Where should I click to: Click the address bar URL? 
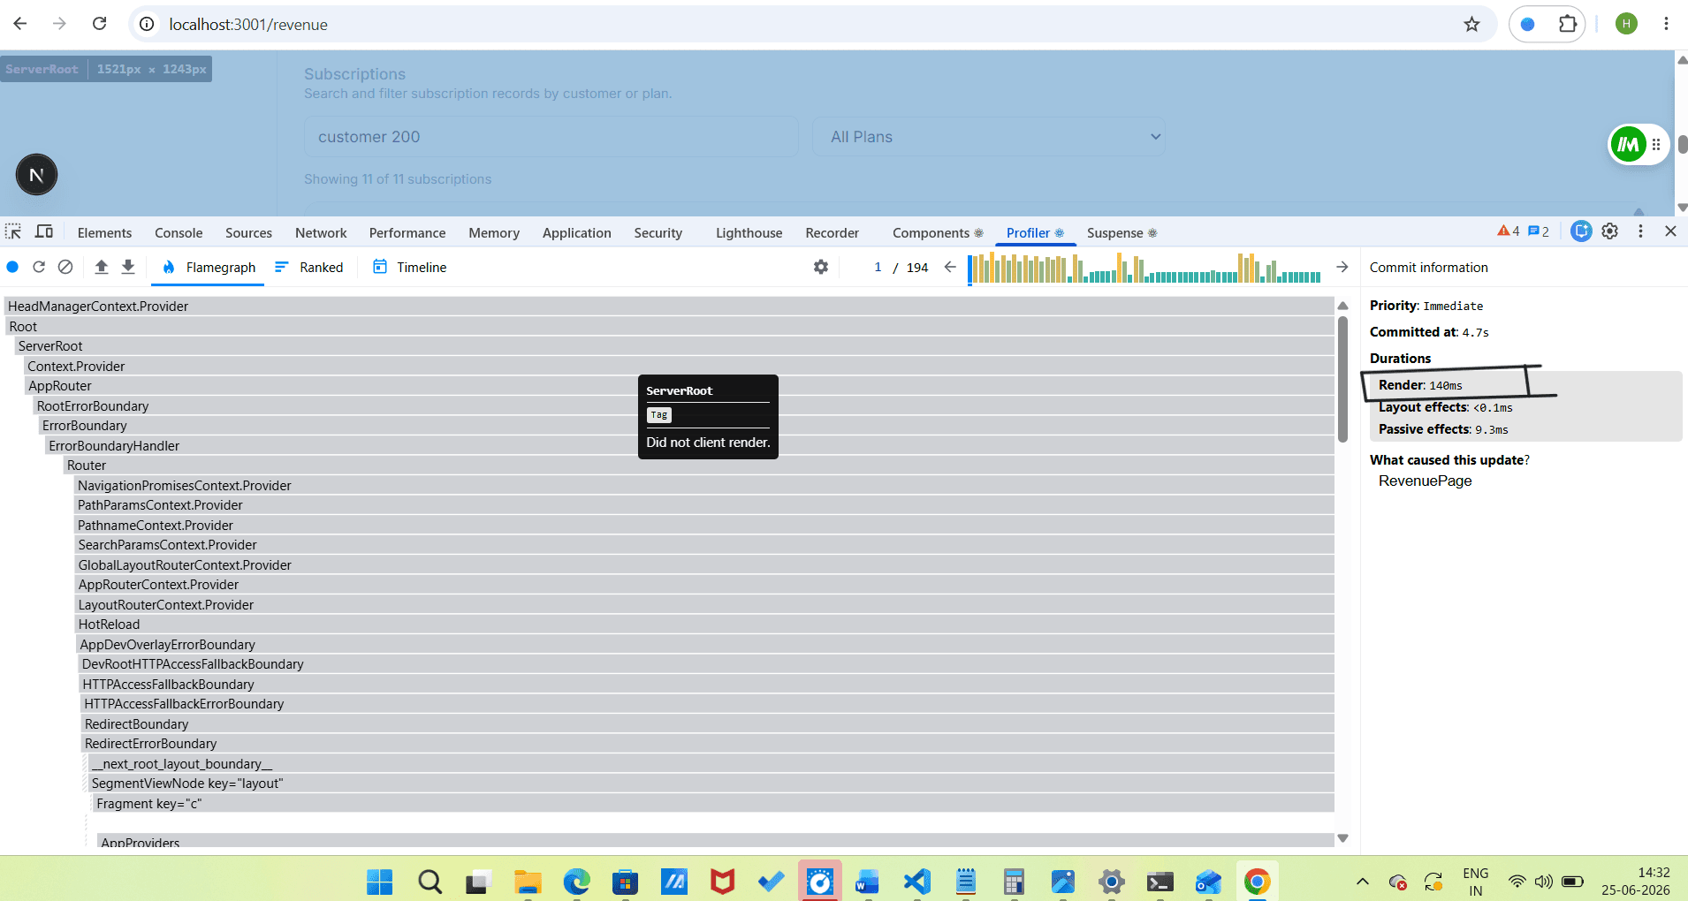pos(248,25)
